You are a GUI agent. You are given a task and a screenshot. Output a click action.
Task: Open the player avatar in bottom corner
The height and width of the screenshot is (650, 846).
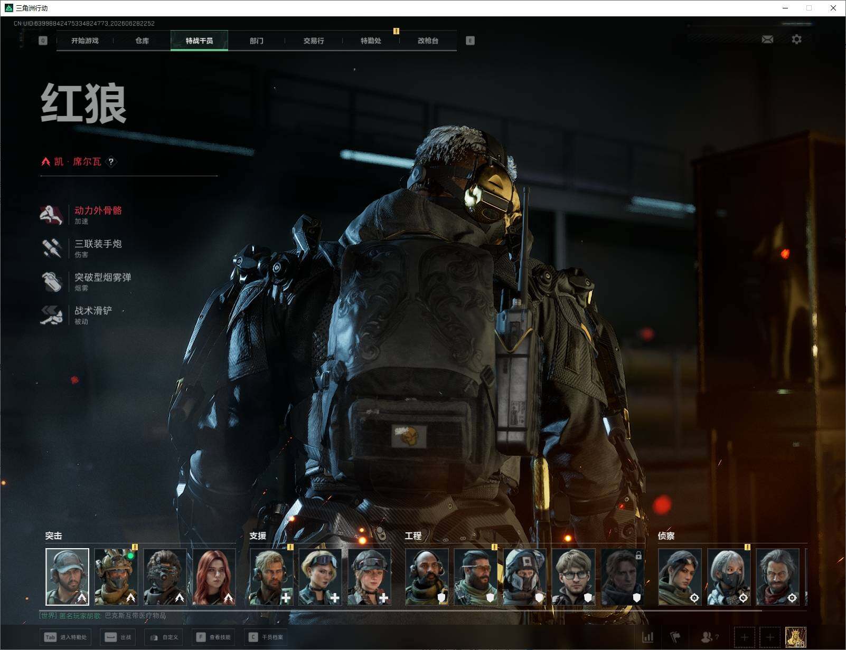(x=795, y=637)
